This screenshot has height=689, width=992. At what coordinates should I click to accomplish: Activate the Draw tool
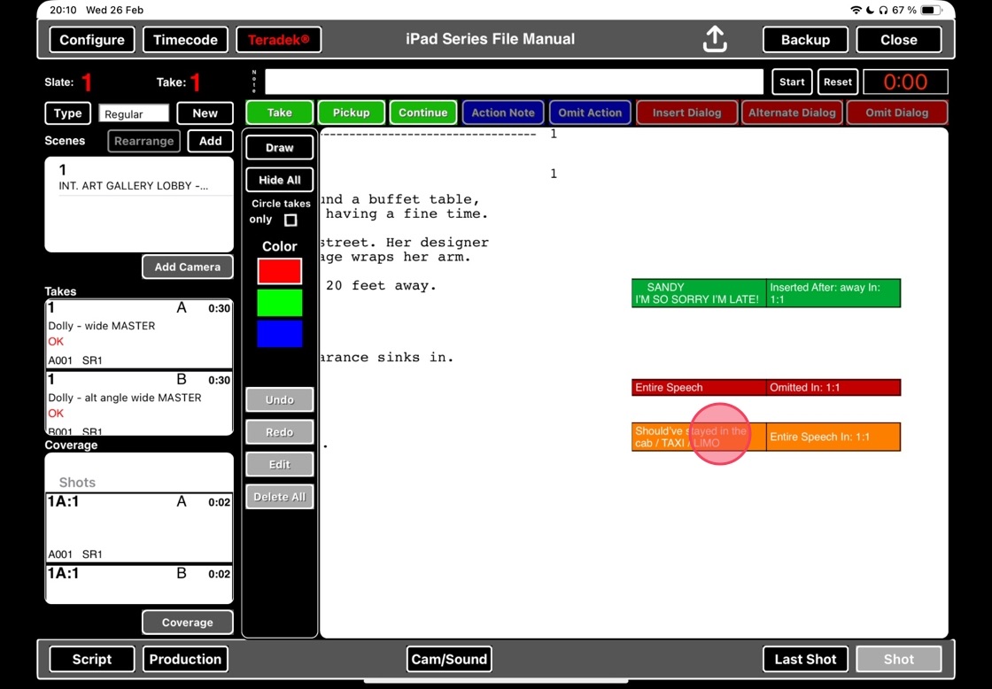pos(280,147)
